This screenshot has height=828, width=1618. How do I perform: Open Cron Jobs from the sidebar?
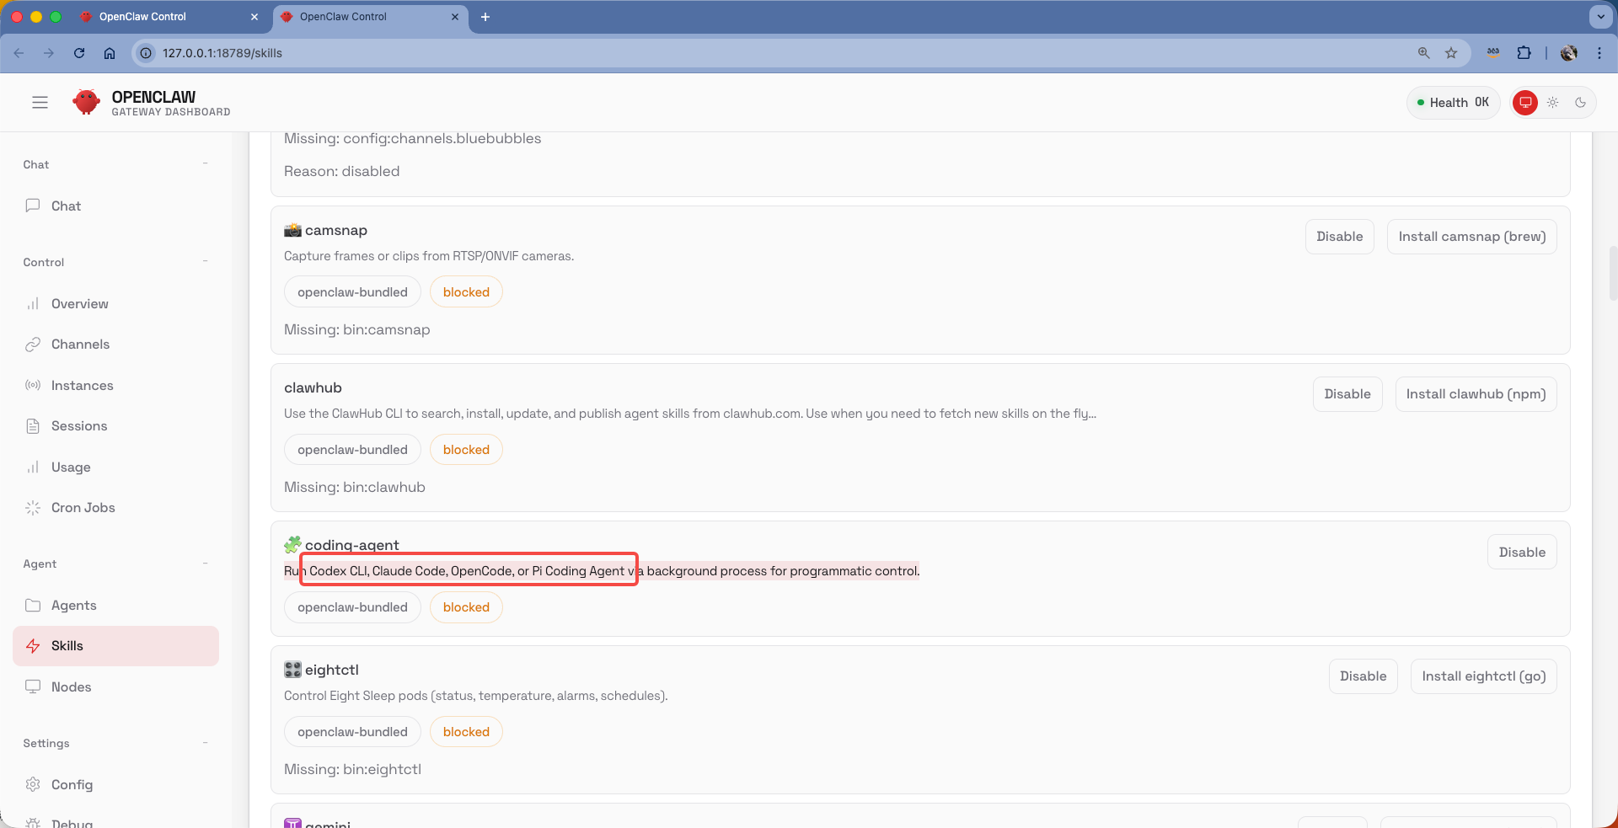coord(83,508)
